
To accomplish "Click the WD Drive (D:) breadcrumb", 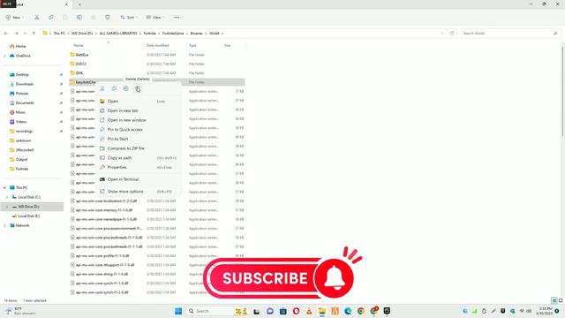I will click(82, 34).
